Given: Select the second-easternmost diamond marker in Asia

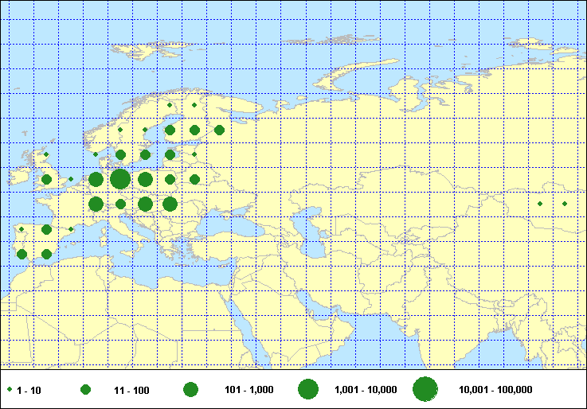Looking at the screenshot, I should point(540,204).
